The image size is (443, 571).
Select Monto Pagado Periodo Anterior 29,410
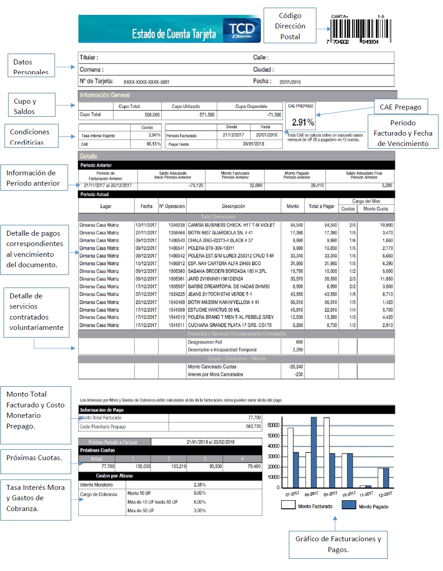(x=317, y=186)
